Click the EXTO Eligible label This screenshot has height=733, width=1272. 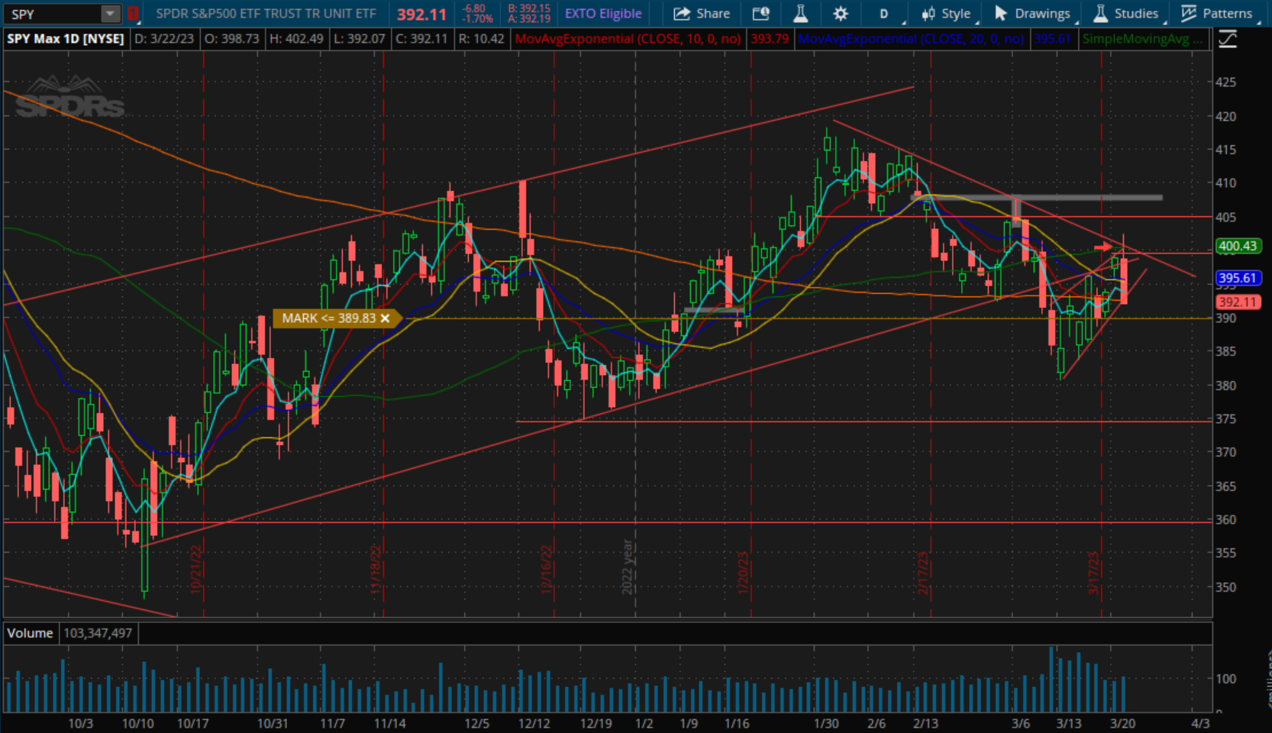[x=603, y=14]
